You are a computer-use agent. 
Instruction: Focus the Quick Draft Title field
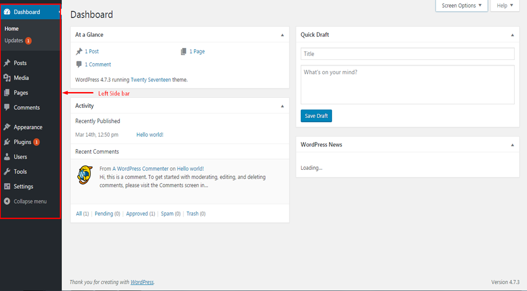coord(407,54)
